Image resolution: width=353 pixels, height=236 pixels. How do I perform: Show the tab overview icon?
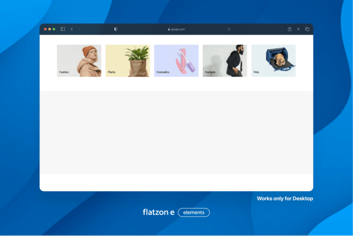[x=307, y=29]
